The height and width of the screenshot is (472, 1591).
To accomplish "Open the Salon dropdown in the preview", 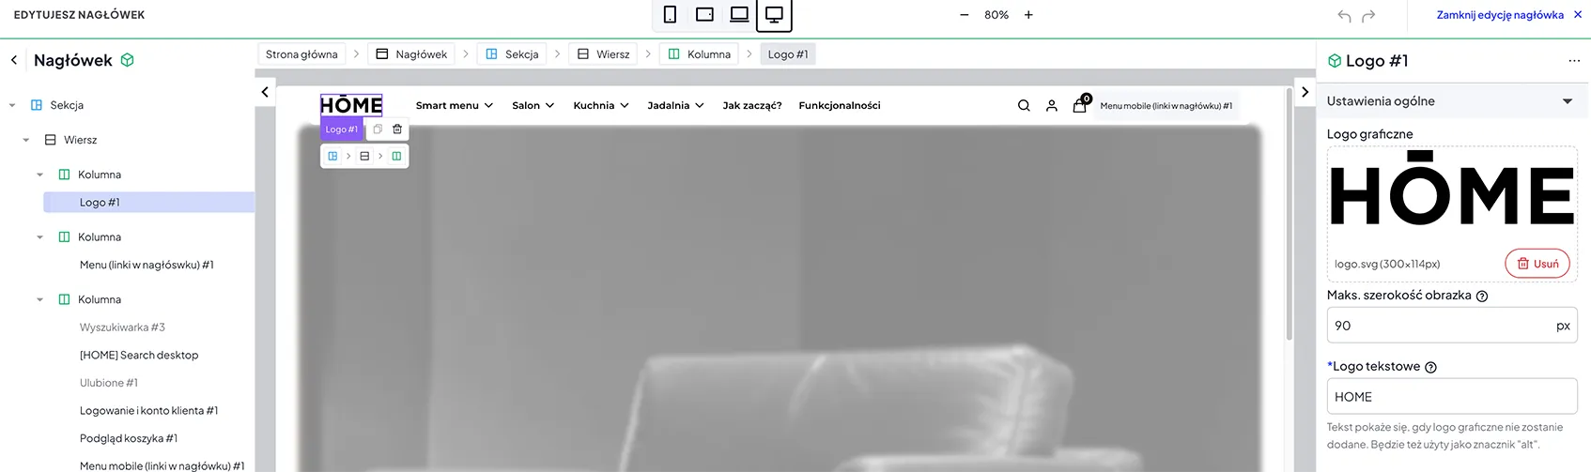I will (x=533, y=105).
